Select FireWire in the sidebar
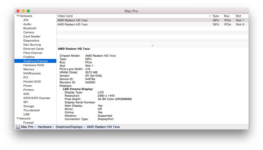263x150 pixels. 29,57
